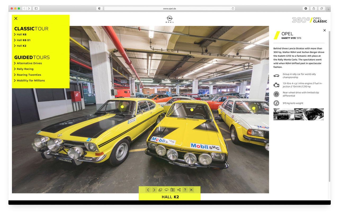Screen dimensions: 339x212
Task: Toggle the hotspot on the Kadett windshield
Action: [192, 109]
